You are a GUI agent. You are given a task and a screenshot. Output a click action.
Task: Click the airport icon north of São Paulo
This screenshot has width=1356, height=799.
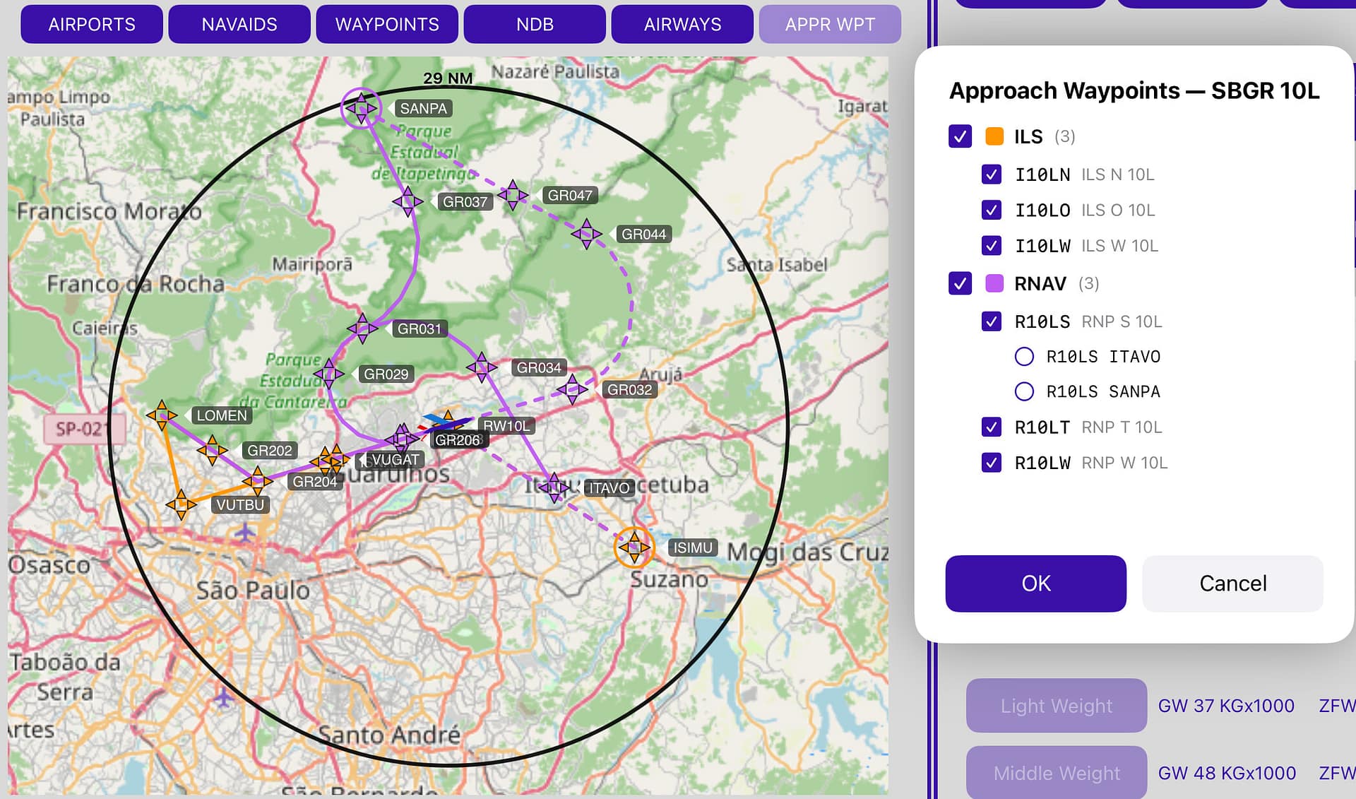coord(244,531)
